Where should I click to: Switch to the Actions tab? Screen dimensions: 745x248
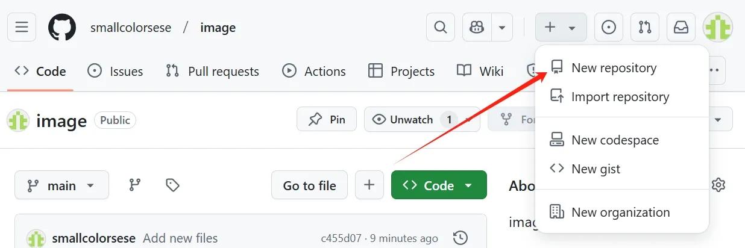pyautogui.click(x=314, y=71)
